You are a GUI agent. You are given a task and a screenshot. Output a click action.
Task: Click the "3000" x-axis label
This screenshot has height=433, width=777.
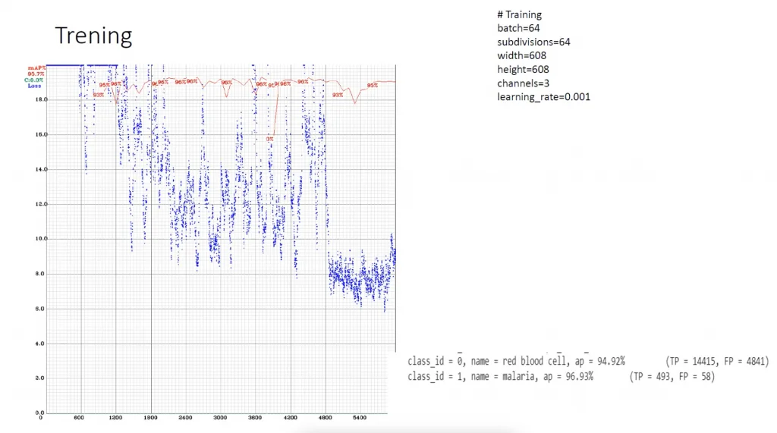click(x=220, y=418)
